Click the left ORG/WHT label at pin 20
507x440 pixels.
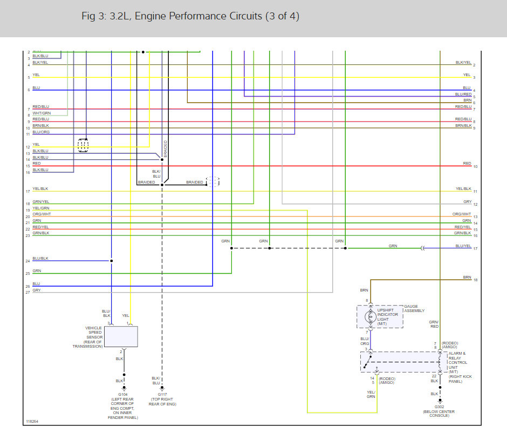(x=42, y=214)
